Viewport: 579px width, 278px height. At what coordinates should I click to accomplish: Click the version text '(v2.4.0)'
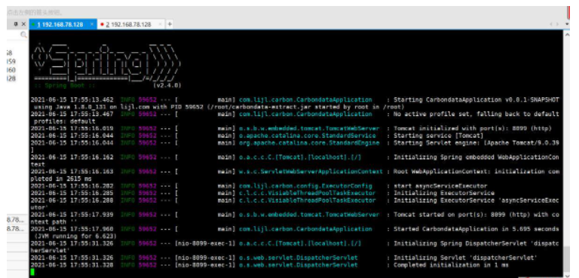167,85
